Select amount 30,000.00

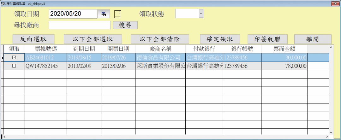[x=284, y=57]
